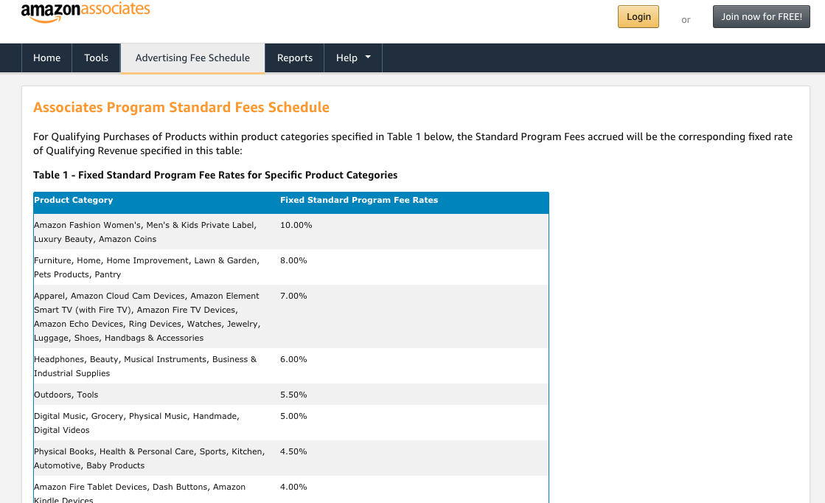Click the 4.50% fee rate
Image resolution: width=825 pixels, height=503 pixels.
point(293,451)
